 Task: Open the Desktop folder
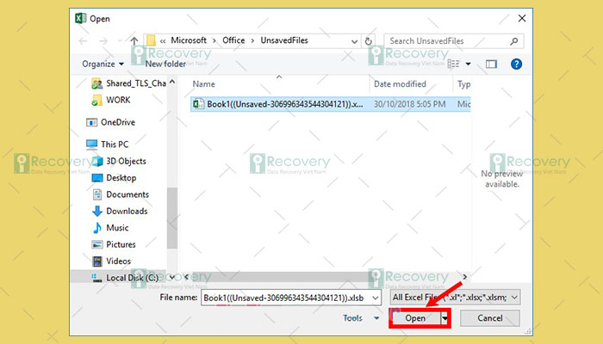pyautogui.click(x=115, y=178)
